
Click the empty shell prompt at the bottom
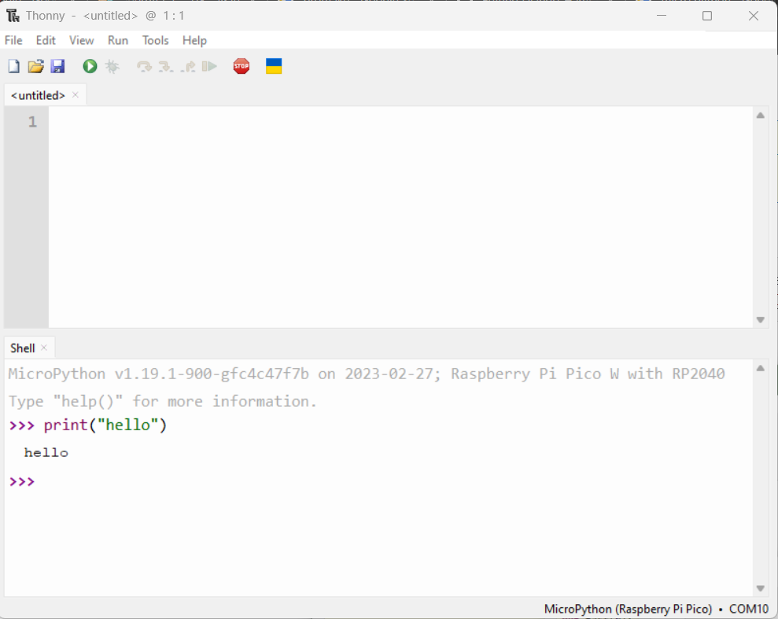click(x=22, y=481)
